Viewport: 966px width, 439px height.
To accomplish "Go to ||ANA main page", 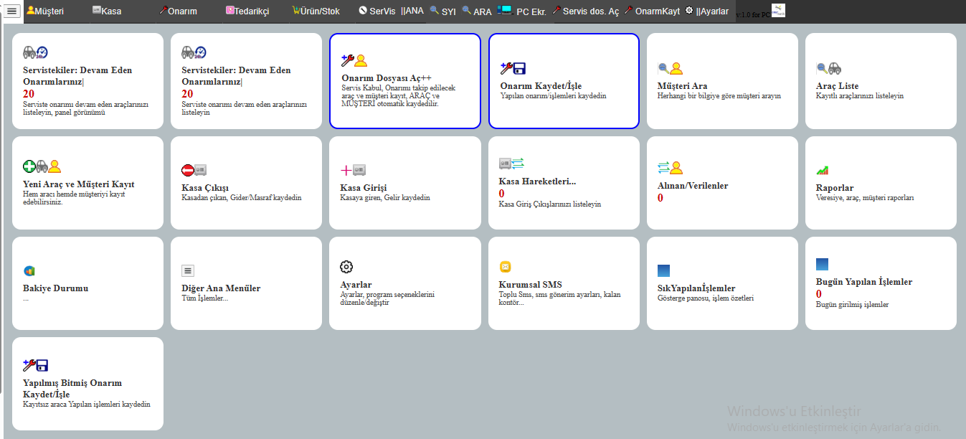I will pos(412,11).
